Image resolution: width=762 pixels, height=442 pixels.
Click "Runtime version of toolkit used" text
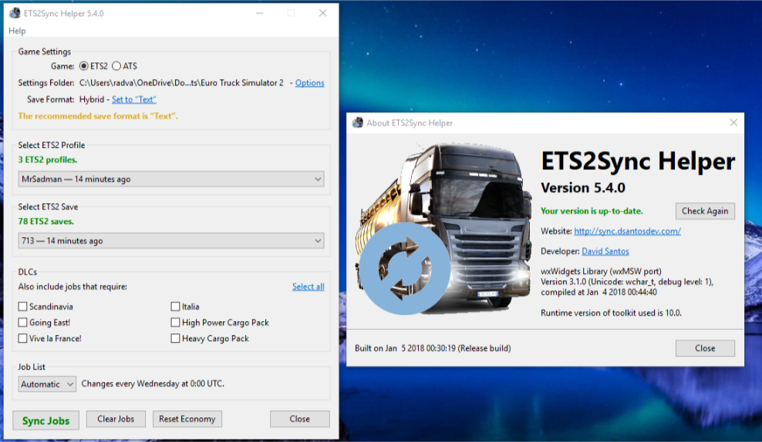tap(611, 313)
